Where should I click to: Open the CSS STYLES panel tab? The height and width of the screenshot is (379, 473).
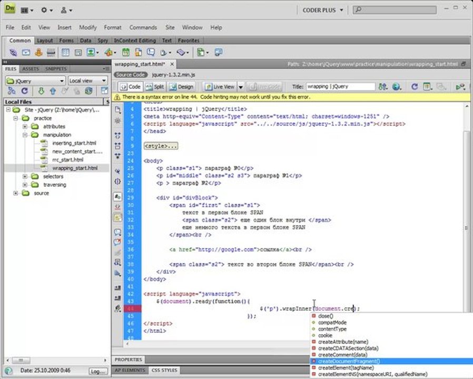[x=164, y=370]
